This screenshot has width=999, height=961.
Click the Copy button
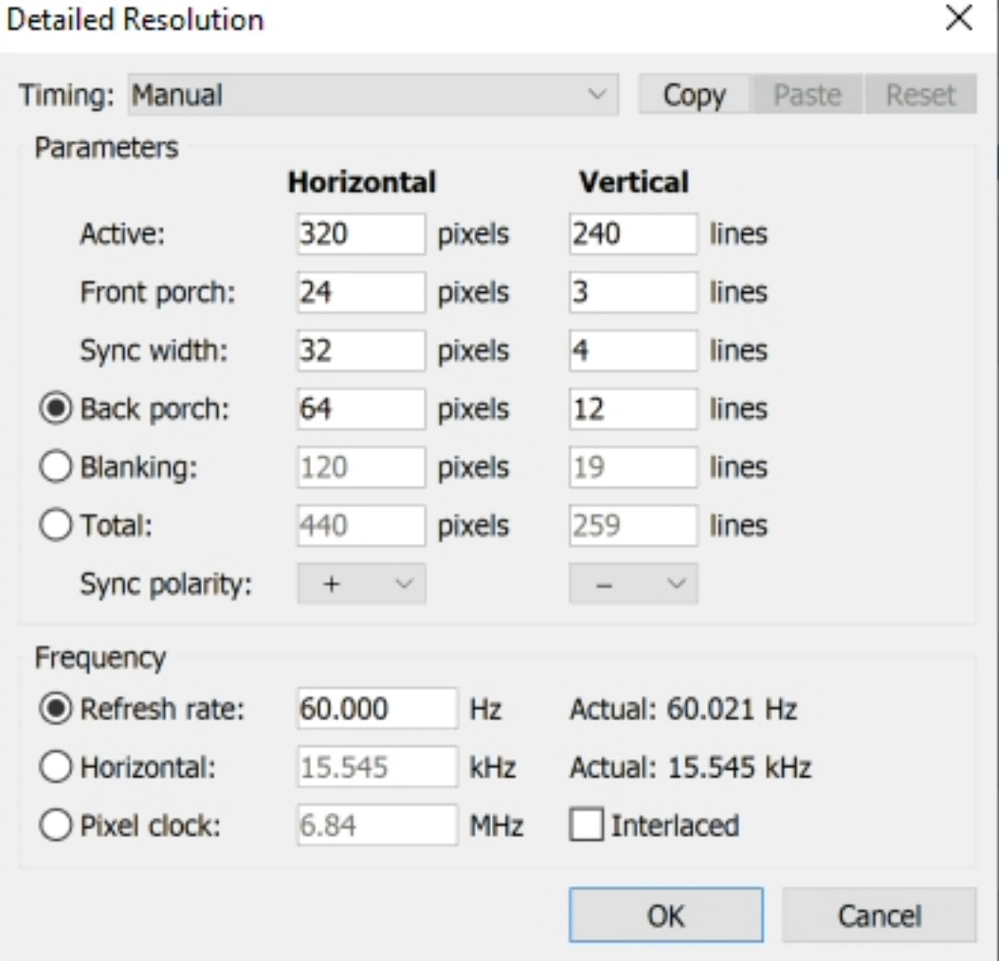pos(694,95)
